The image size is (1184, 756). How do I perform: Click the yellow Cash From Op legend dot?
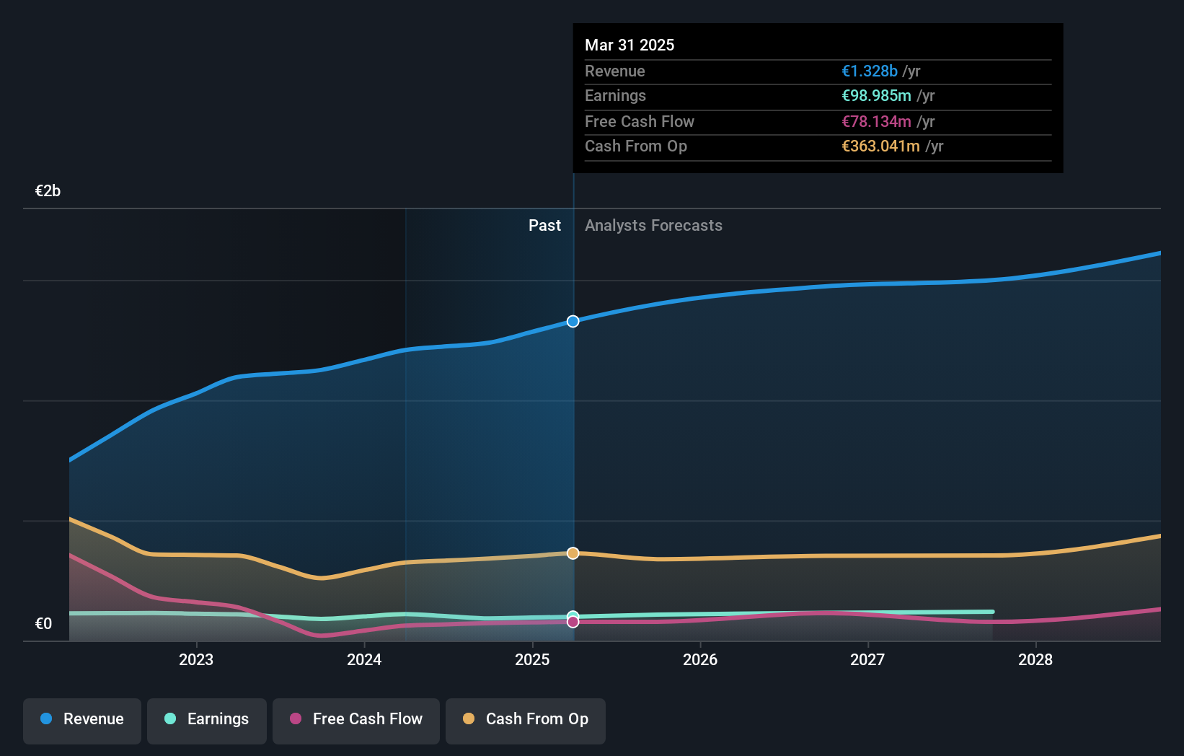click(x=469, y=719)
